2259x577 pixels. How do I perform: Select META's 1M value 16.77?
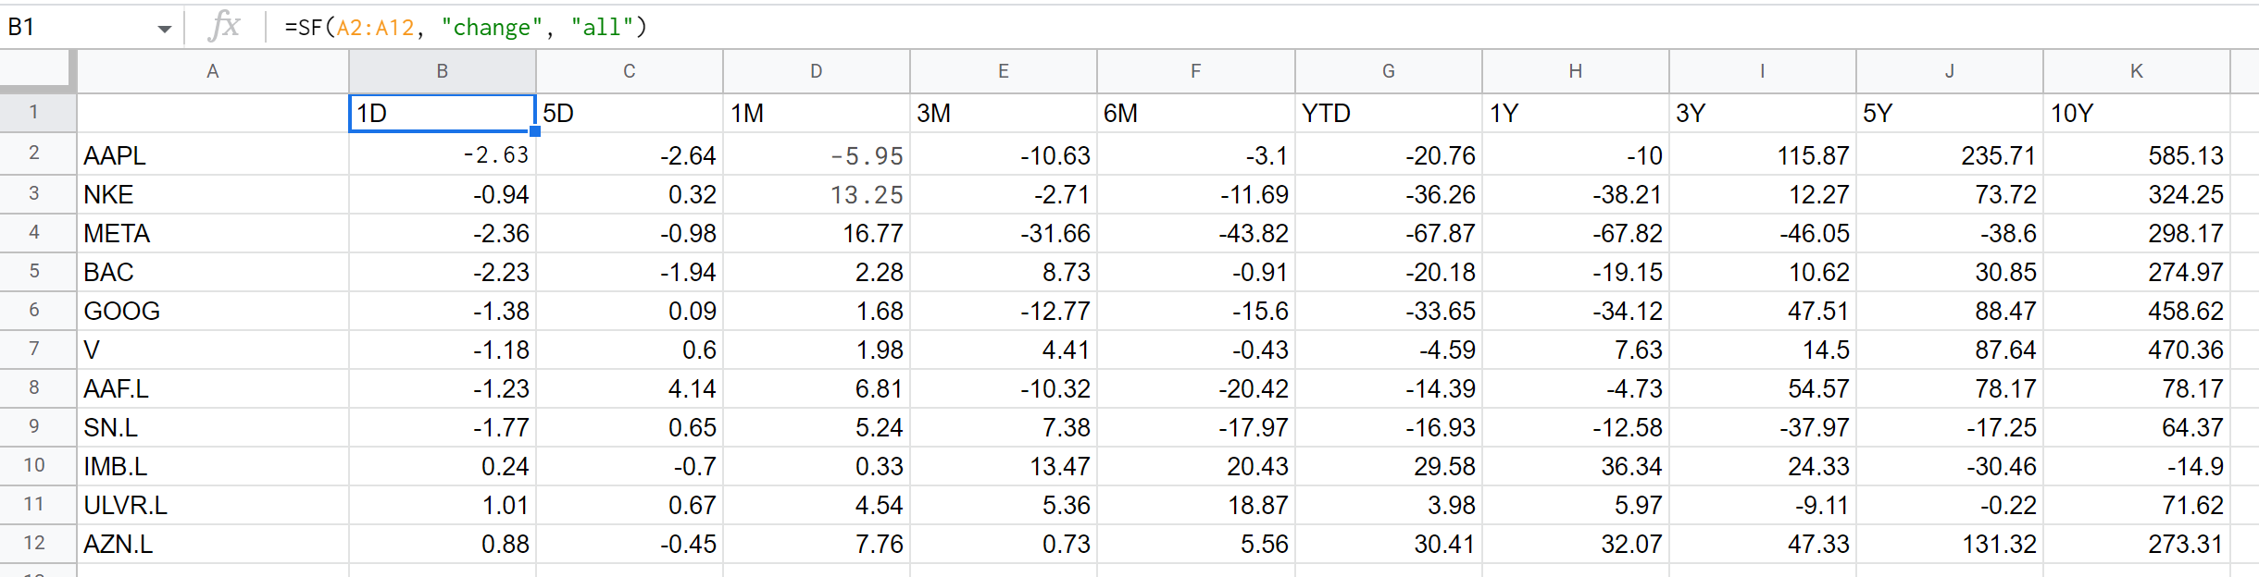click(x=817, y=233)
